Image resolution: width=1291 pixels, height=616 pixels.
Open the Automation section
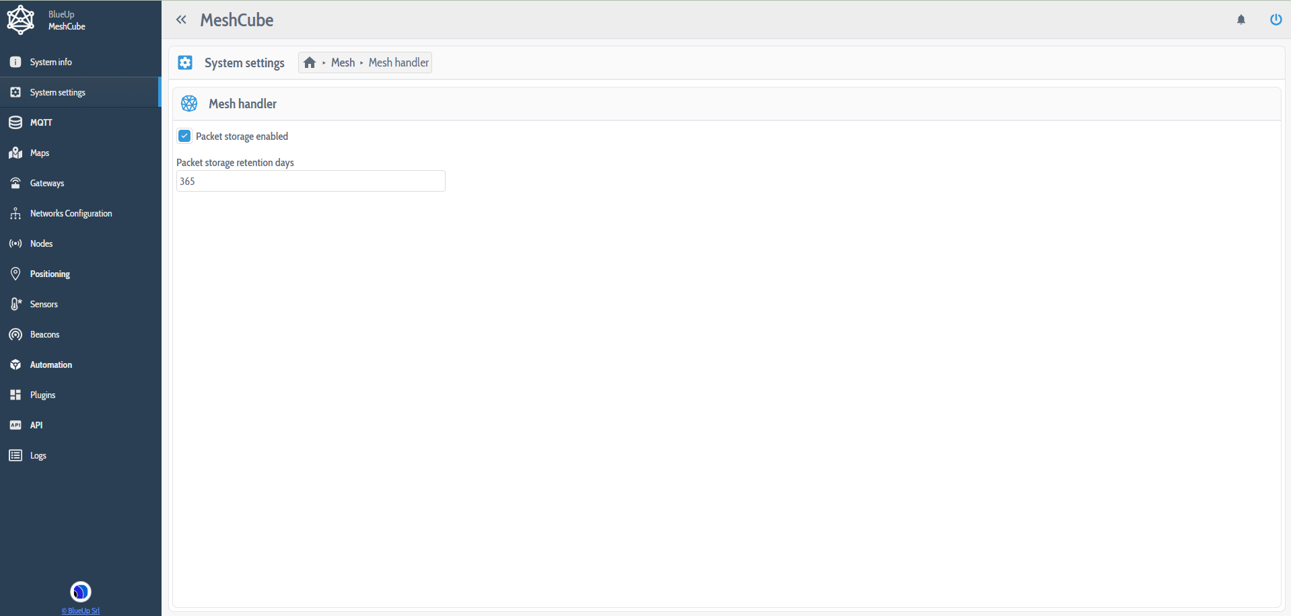click(x=51, y=364)
